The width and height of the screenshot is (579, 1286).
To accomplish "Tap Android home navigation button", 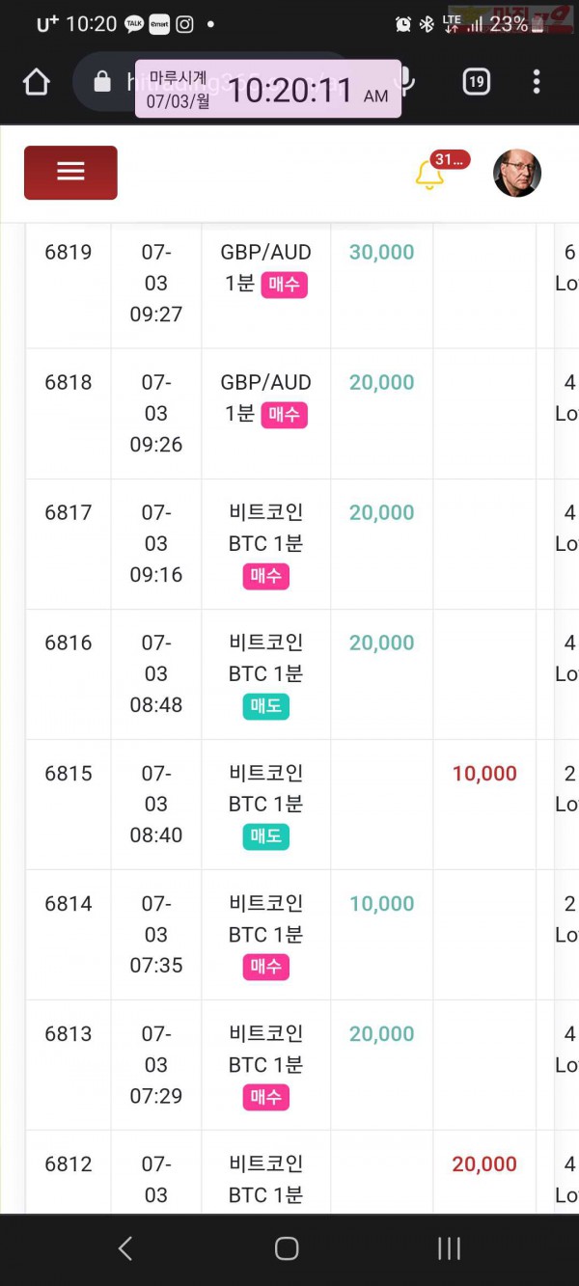I will [x=287, y=1248].
